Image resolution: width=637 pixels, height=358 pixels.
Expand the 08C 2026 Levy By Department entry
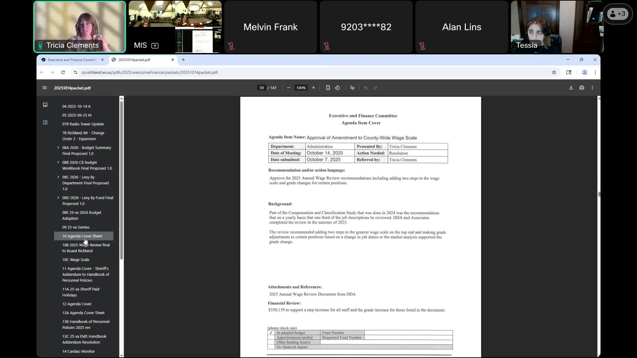click(x=58, y=177)
